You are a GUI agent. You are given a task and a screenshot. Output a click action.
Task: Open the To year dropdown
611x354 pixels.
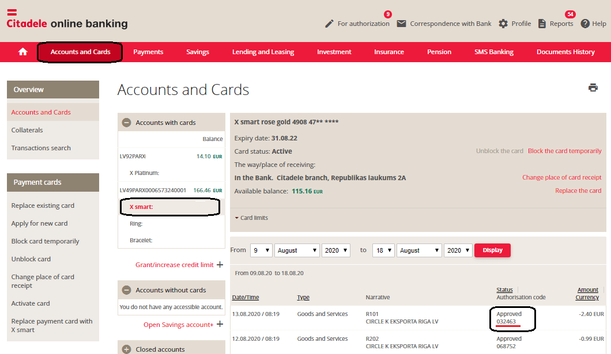point(458,250)
